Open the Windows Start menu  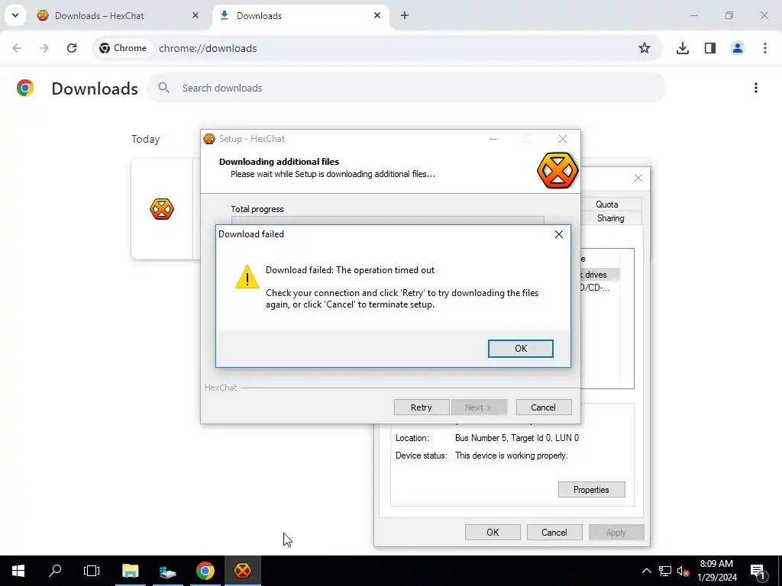click(18, 571)
